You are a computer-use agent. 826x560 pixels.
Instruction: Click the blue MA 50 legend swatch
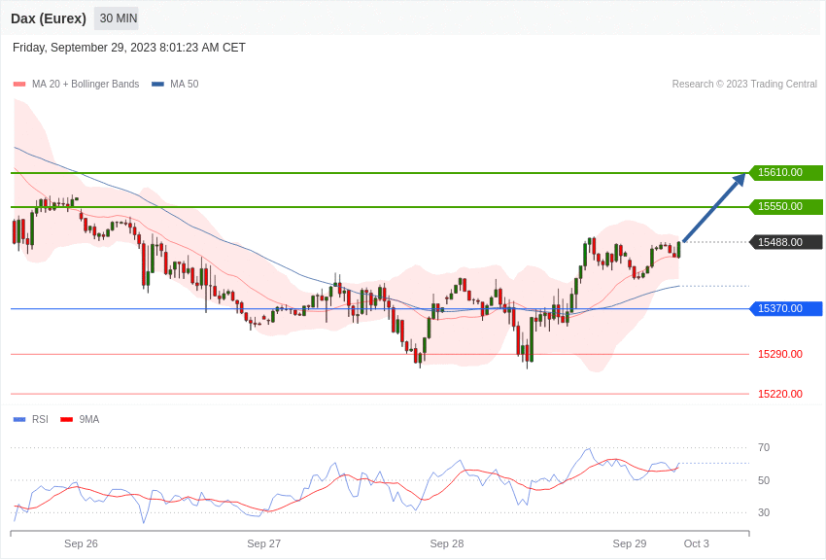pyautogui.click(x=157, y=85)
